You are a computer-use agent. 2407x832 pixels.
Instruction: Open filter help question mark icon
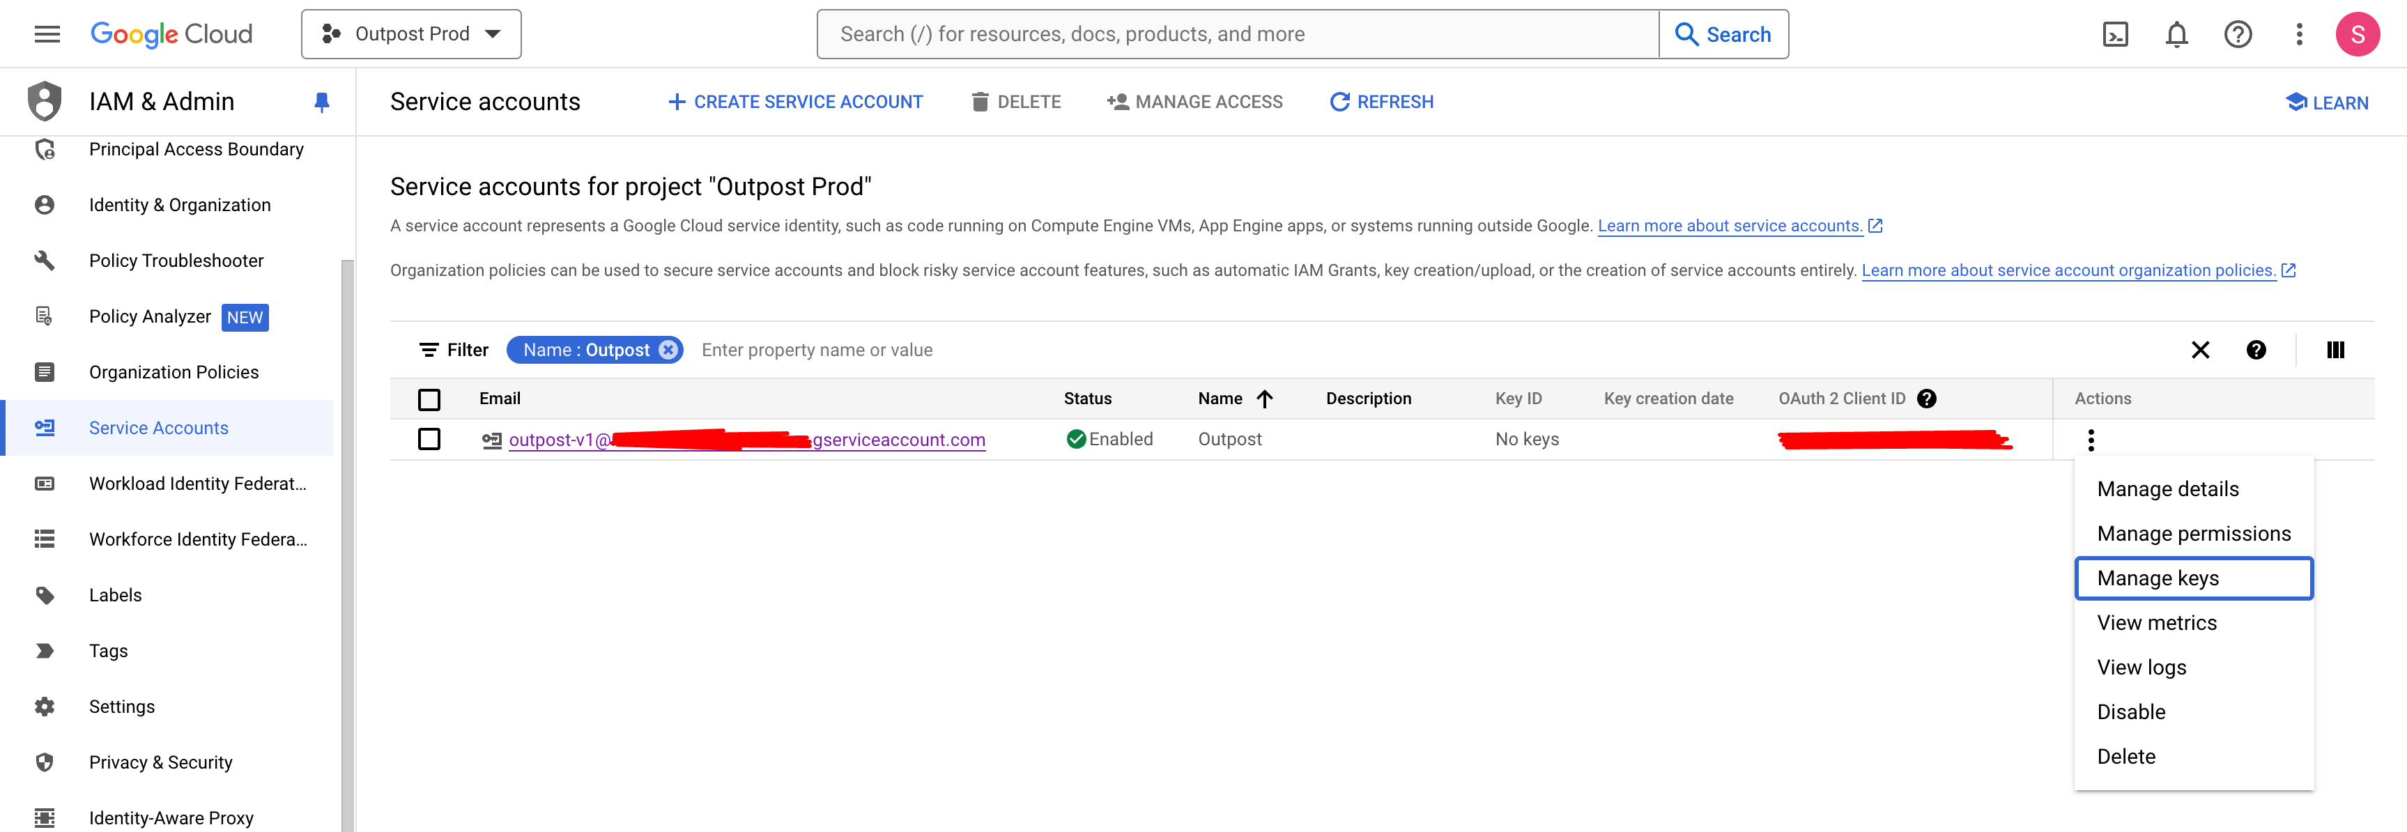[2256, 350]
